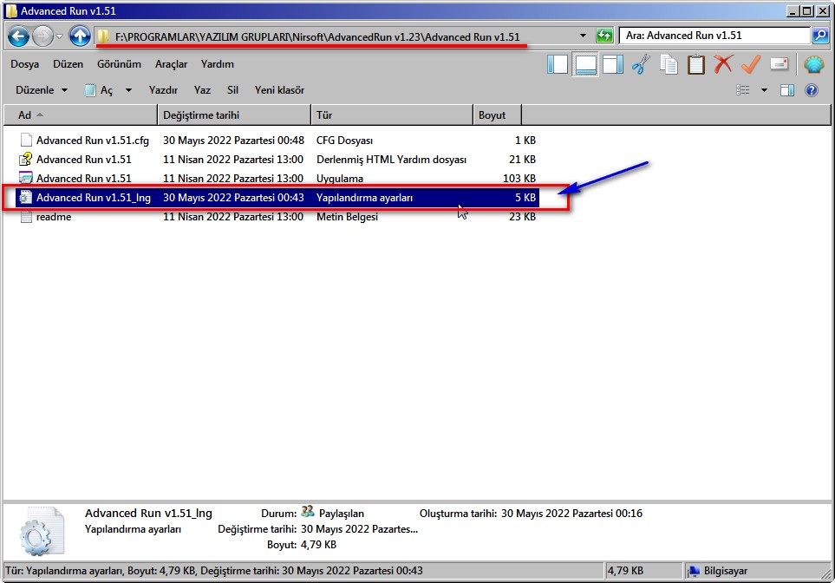Click the orange checkmark Properties icon
The height and width of the screenshot is (583, 835).
(x=751, y=64)
